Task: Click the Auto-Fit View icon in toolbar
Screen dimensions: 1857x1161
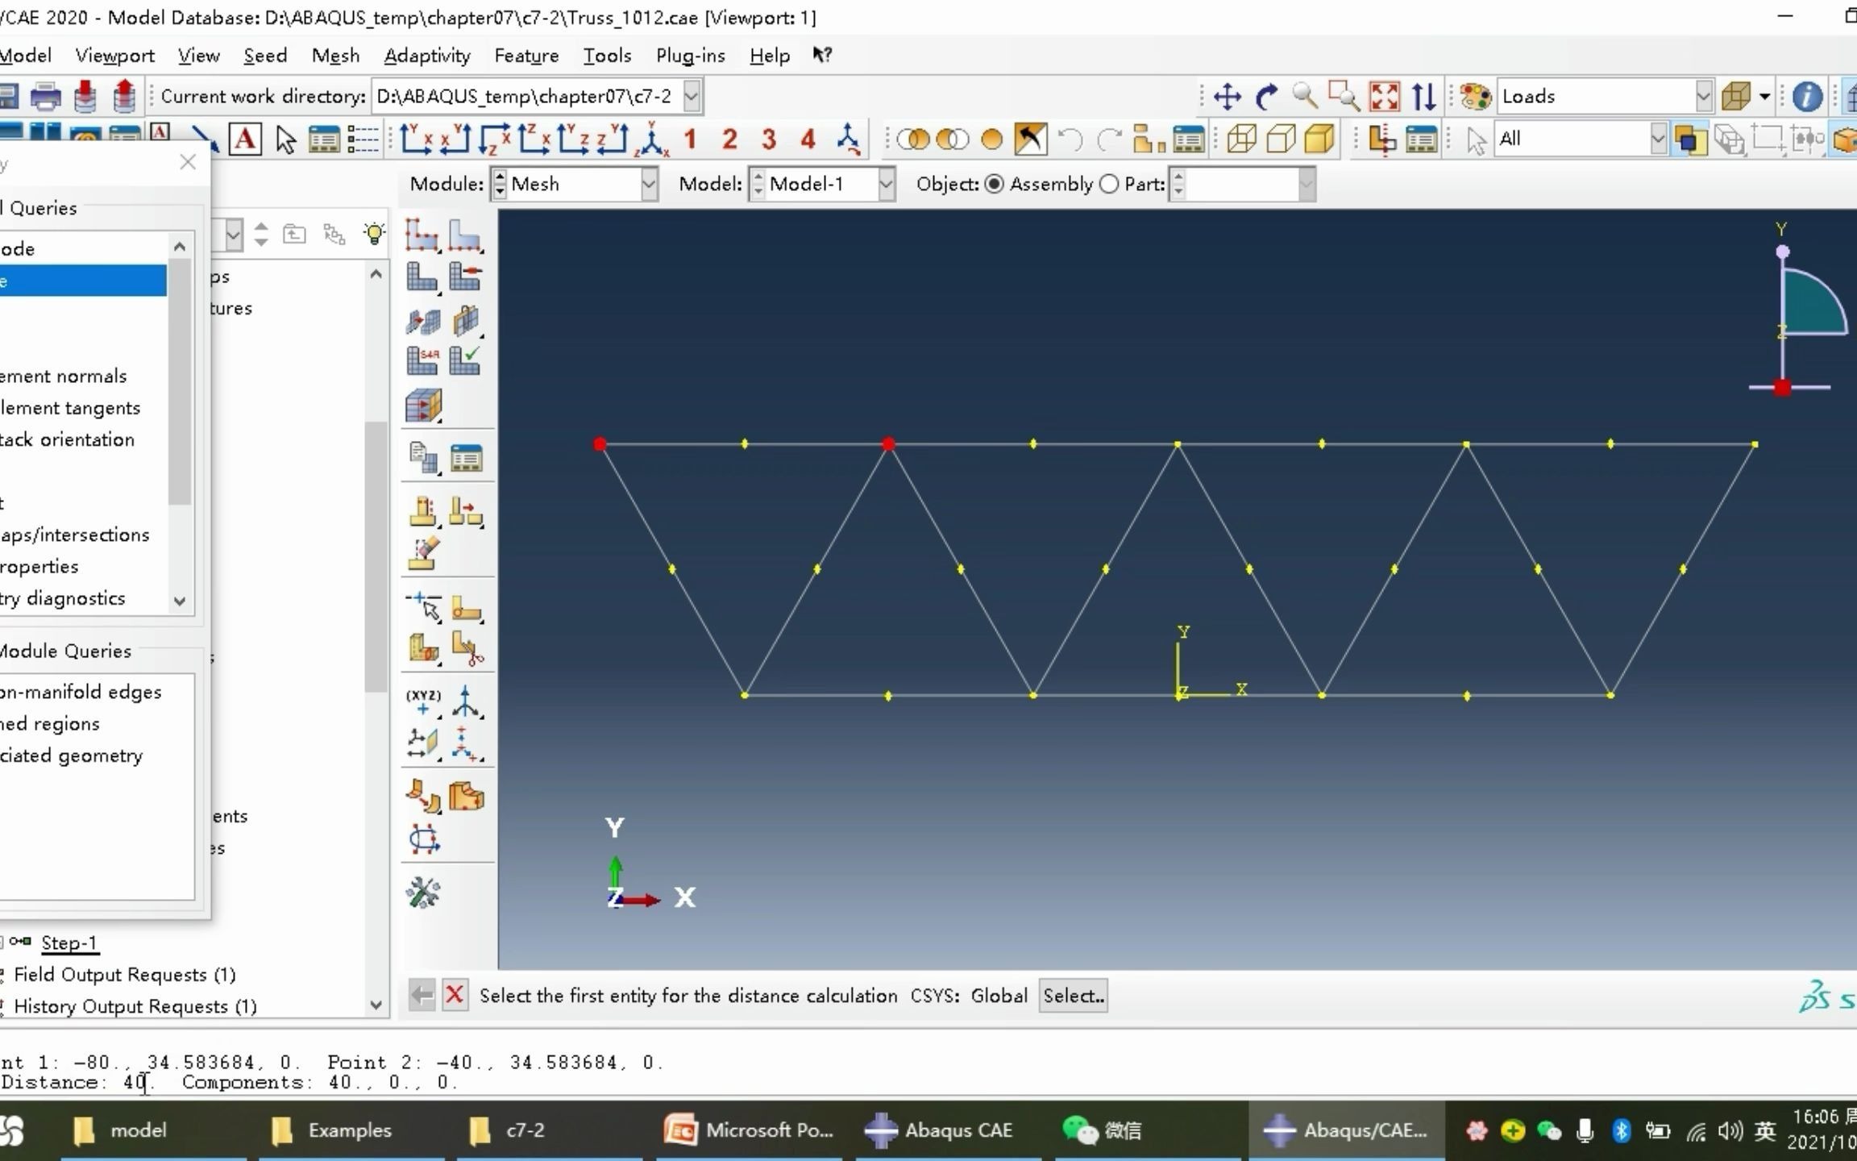Action: click(1384, 97)
